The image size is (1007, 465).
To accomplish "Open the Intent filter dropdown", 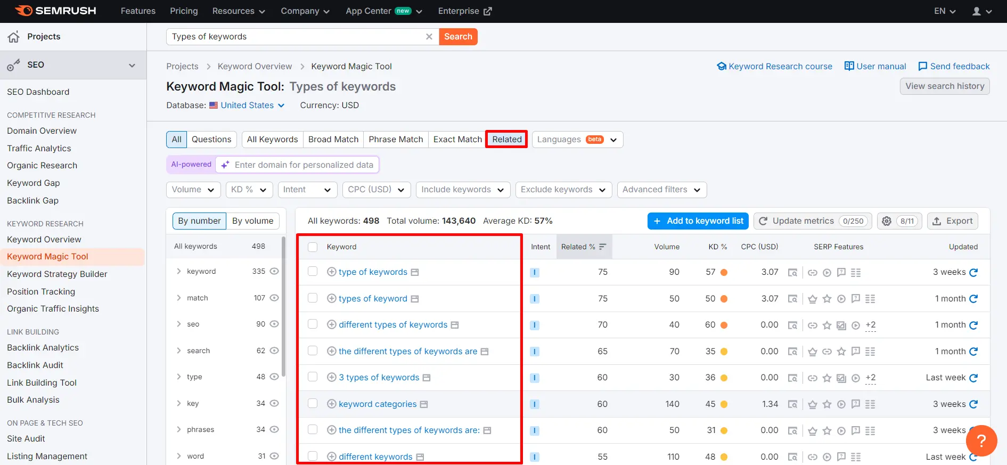I will click(307, 190).
